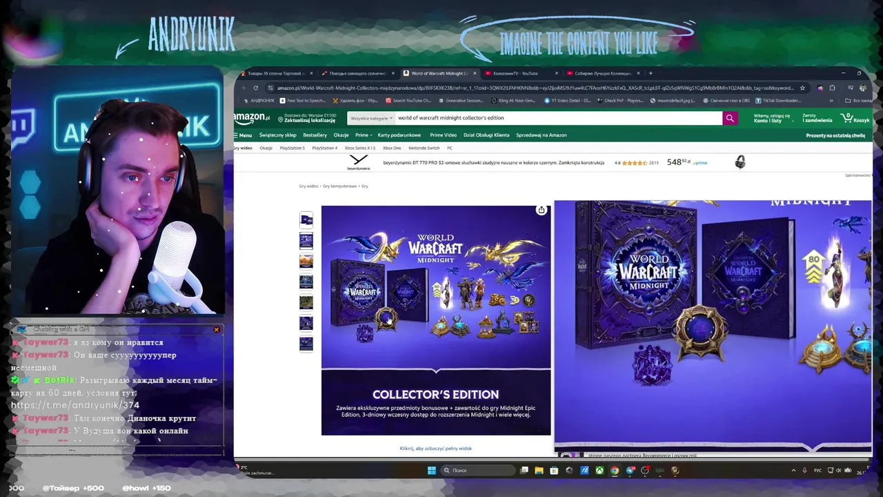
Task: Open the hamburger Menu in Amazon navigation
Action: pyautogui.click(x=243, y=135)
